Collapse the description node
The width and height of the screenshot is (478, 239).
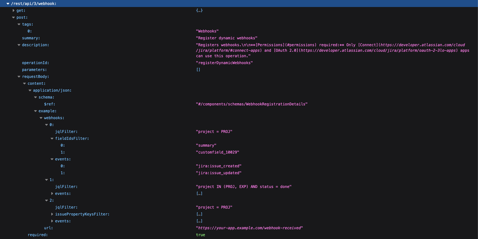coord(19,45)
